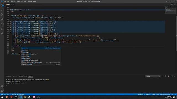The image size is (177, 99).
Task: Click the VS Code taskbar icon
Action: click(20, 97)
